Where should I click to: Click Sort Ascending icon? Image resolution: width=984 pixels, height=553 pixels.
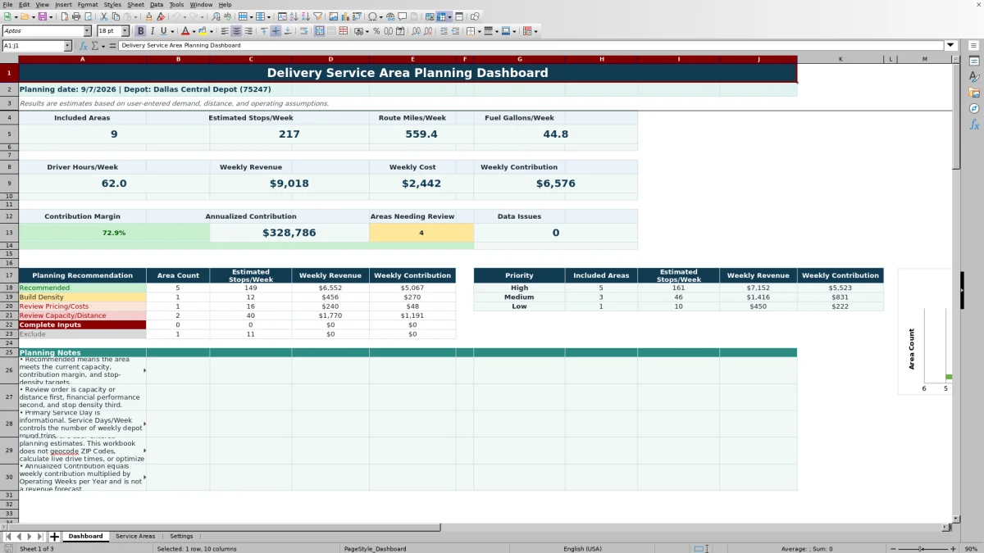294,16
